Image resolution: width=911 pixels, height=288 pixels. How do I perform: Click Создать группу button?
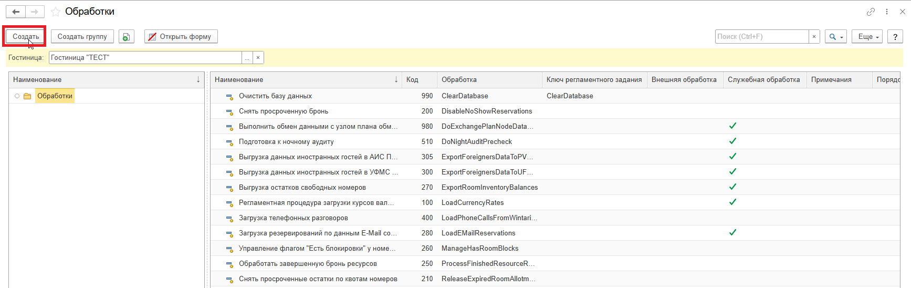point(82,36)
